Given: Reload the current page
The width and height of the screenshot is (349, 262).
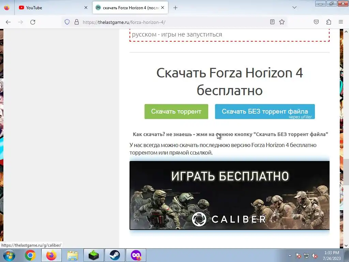Looking at the screenshot, I should [x=33, y=22].
